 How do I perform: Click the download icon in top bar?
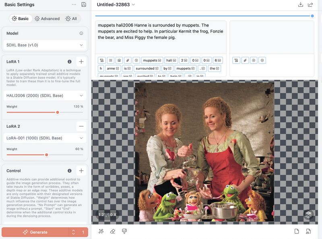click(x=300, y=5)
